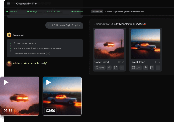
Task: Click the Oceanengine Plan title
Action: click(x=27, y=4)
